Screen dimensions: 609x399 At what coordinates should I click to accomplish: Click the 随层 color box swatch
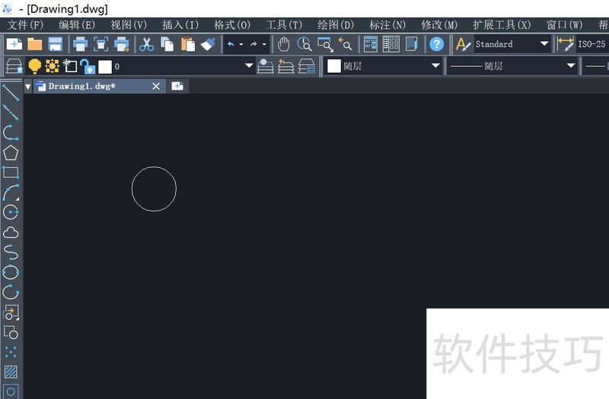334,66
